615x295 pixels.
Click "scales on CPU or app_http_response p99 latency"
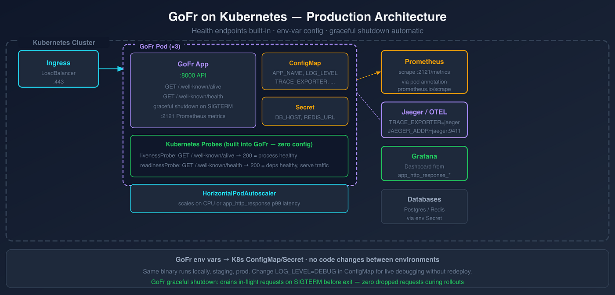coord(239,203)
